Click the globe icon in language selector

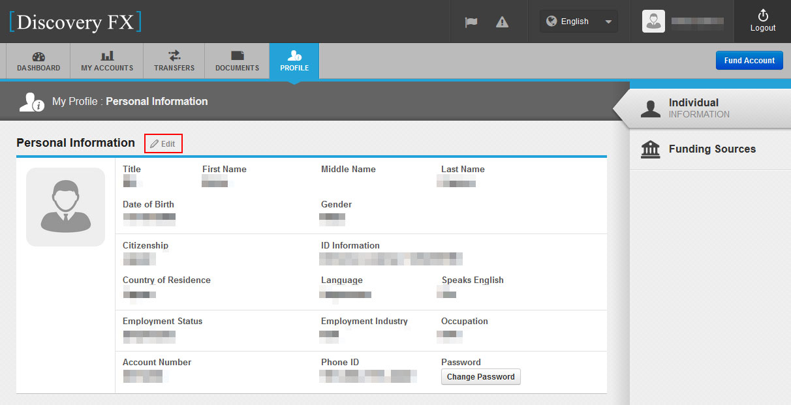(x=551, y=22)
